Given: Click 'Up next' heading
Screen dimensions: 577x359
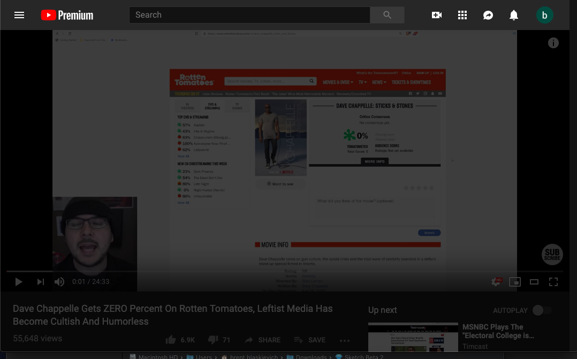Looking at the screenshot, I should 382,310.
